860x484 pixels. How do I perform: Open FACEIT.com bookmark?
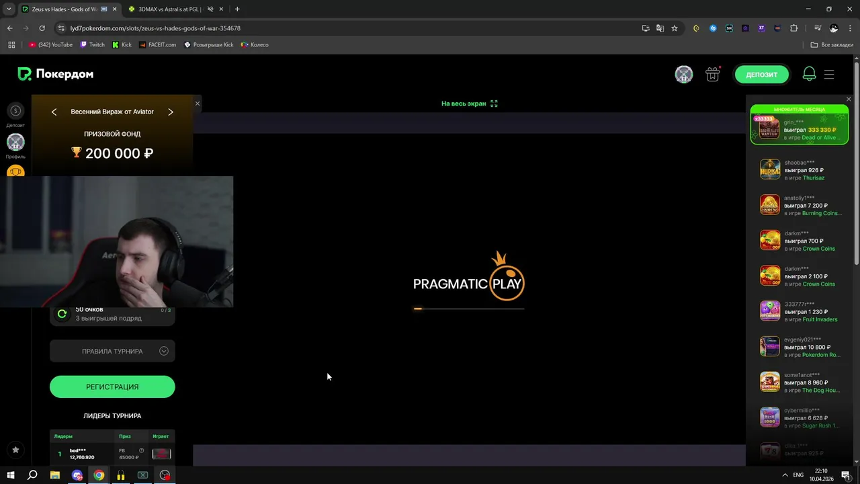pyautogui.click(x=158, y=45)
